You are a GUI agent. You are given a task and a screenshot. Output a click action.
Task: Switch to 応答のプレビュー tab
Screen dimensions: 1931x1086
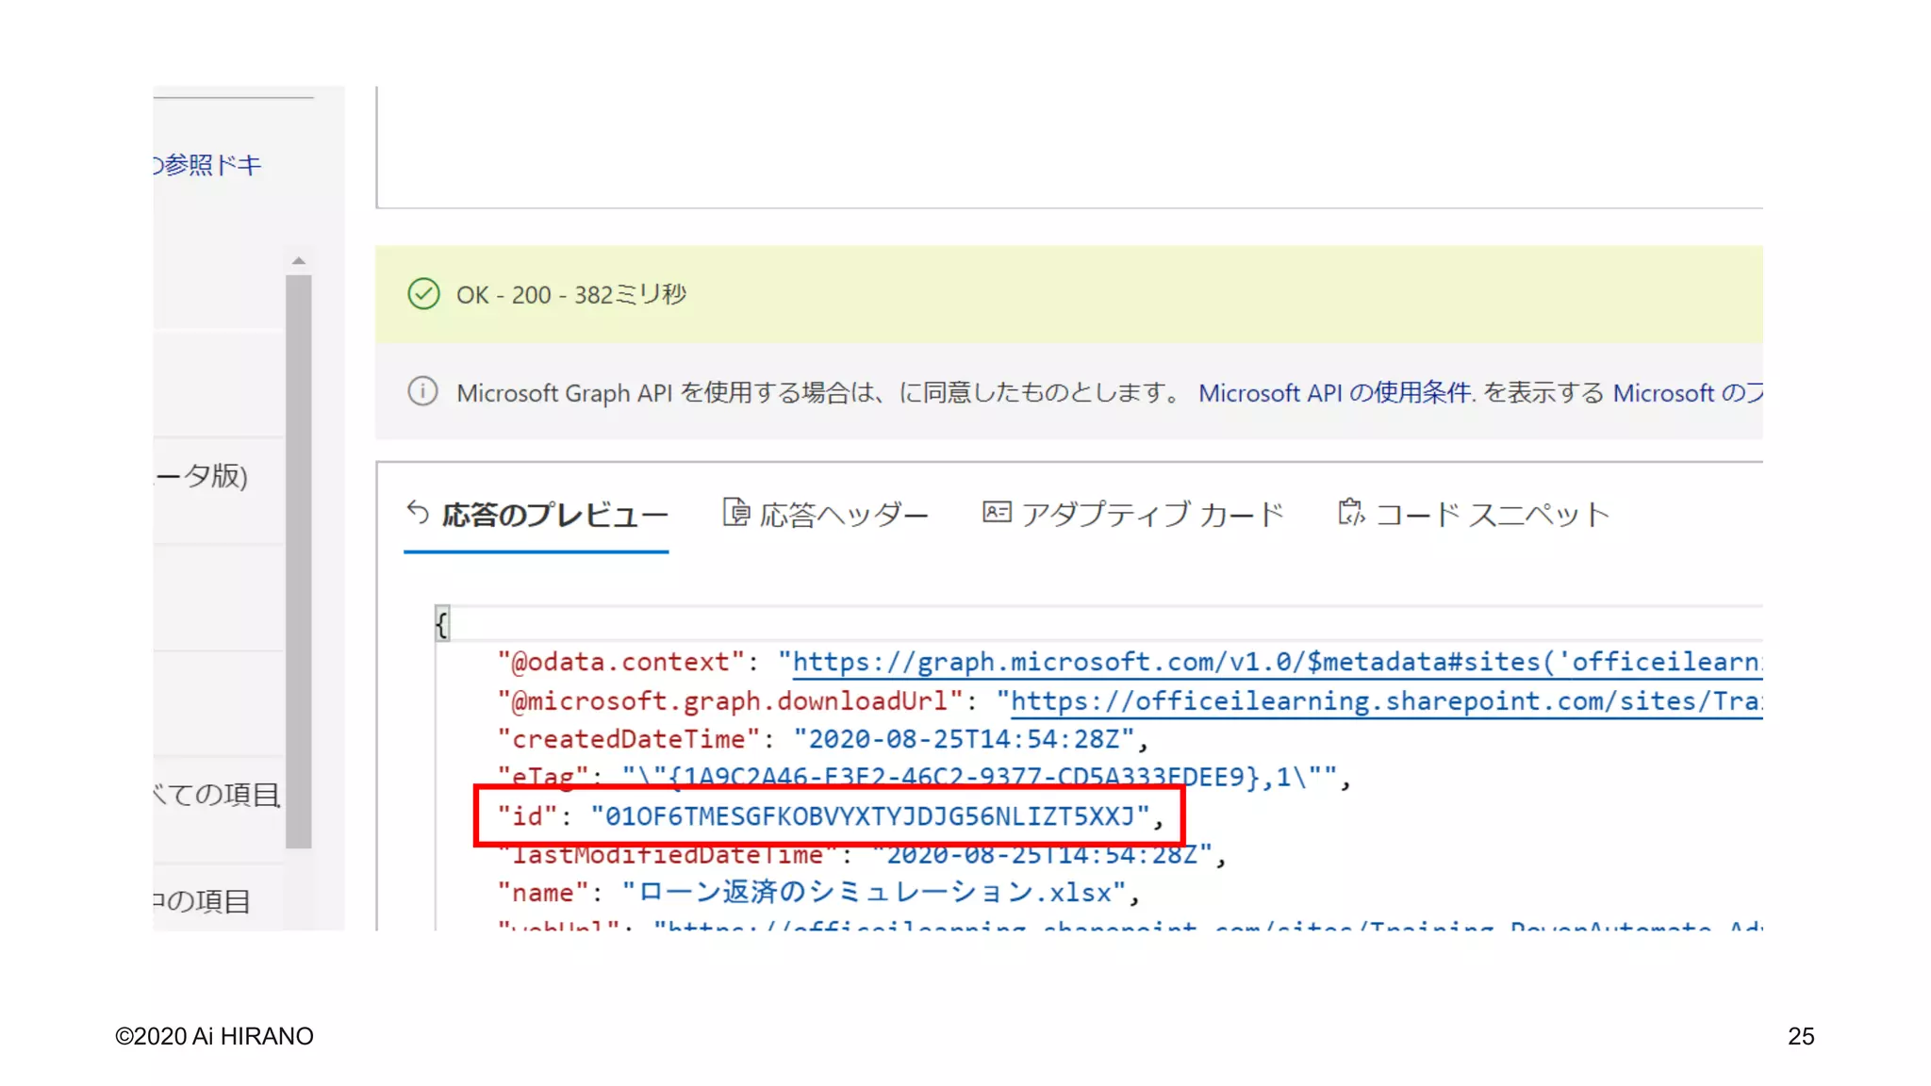click(x=554, y=515)
